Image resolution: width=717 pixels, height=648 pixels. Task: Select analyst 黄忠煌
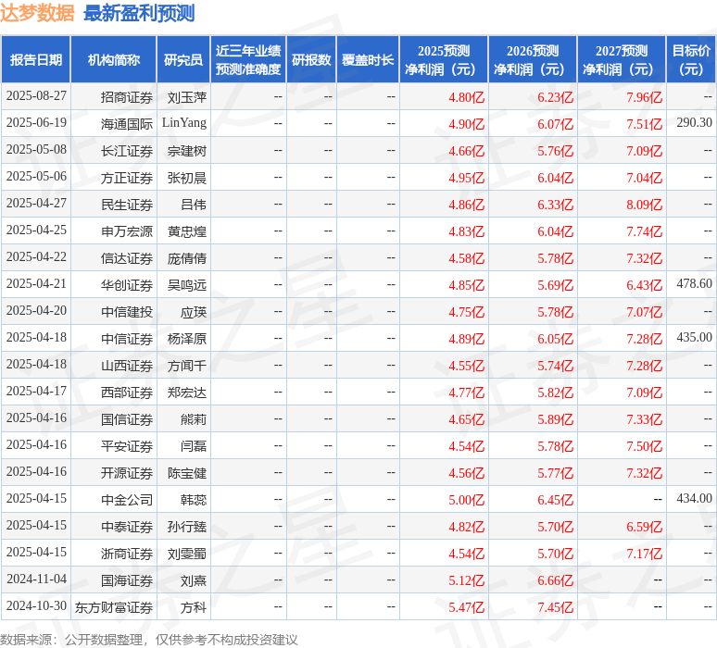186,231
